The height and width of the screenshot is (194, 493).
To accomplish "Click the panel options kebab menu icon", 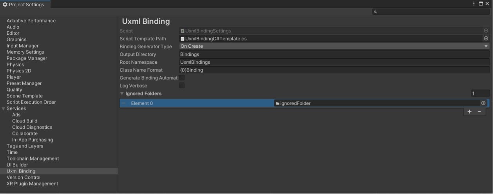I will tap(474, 4).
